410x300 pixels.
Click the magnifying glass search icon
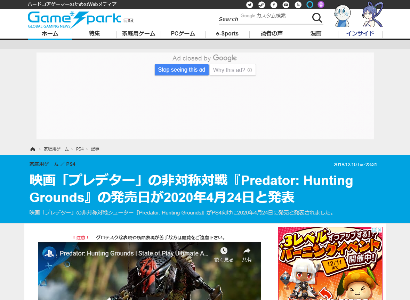(317, 18)
